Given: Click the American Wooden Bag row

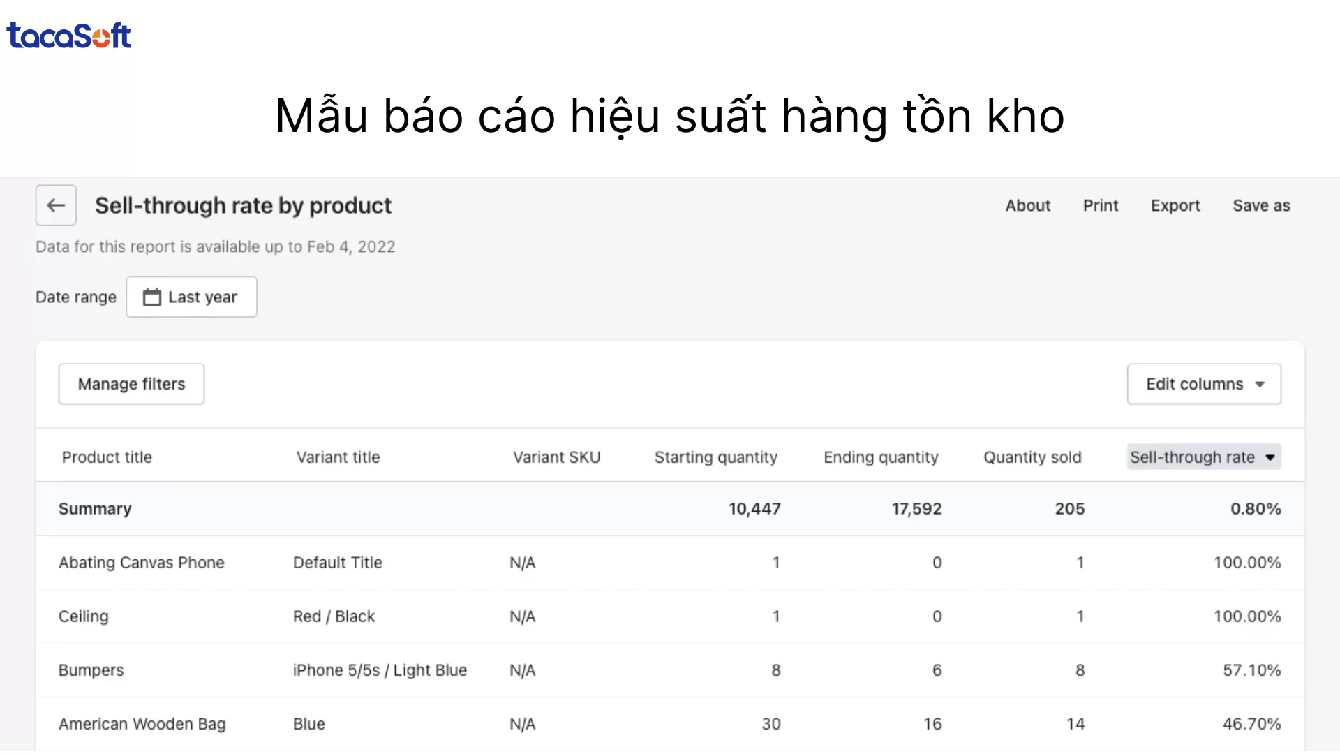Looking at the screenshot, I should tap(142, 724).
